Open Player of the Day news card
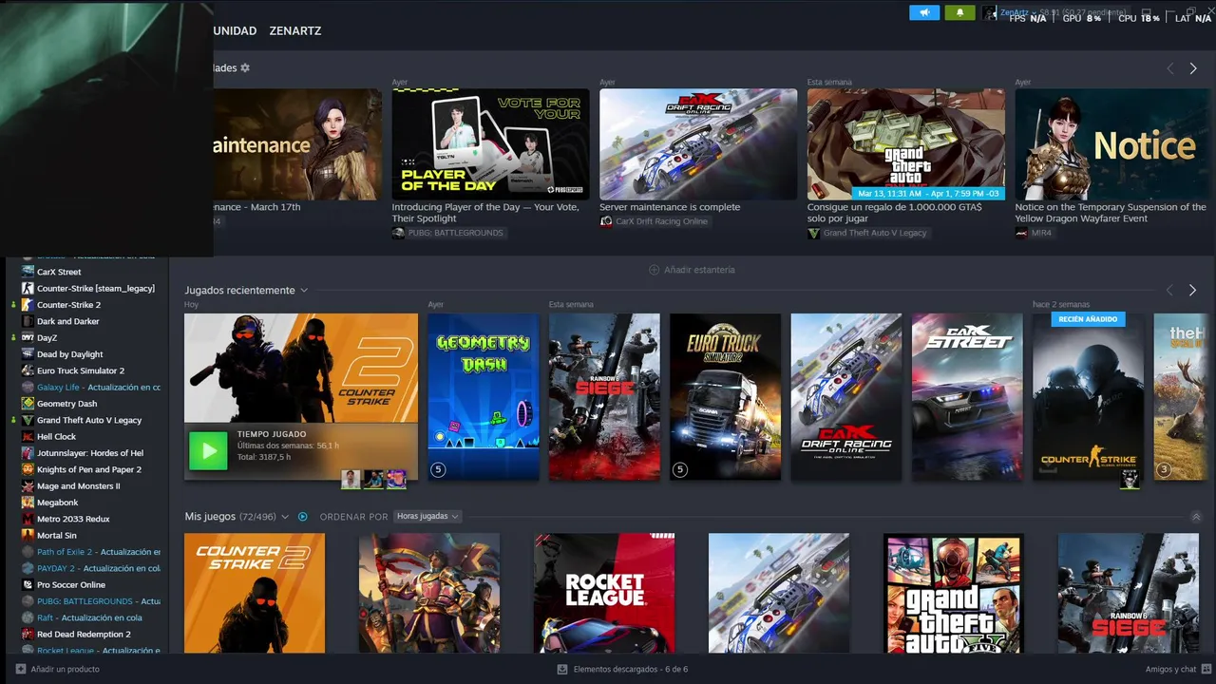 point(490,144)
